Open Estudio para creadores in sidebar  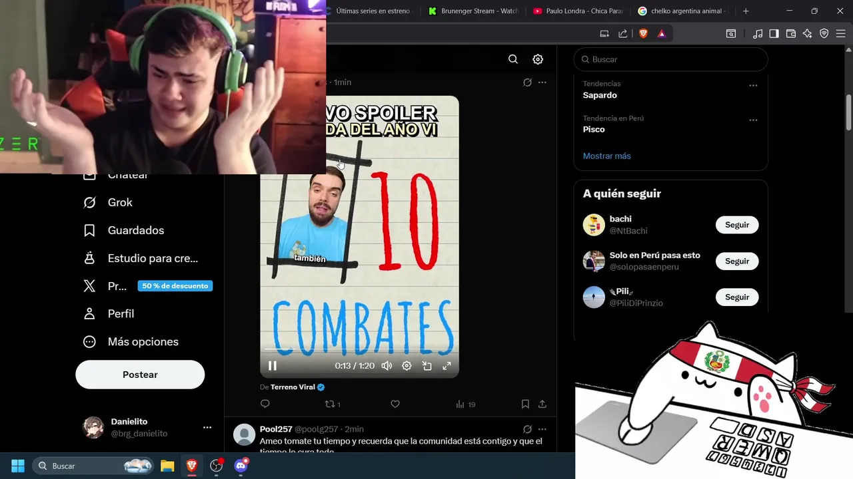141,258
